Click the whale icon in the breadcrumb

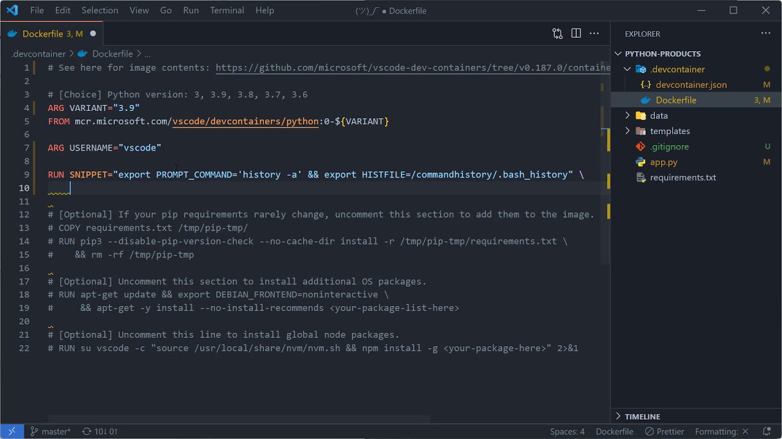[83, 54]
